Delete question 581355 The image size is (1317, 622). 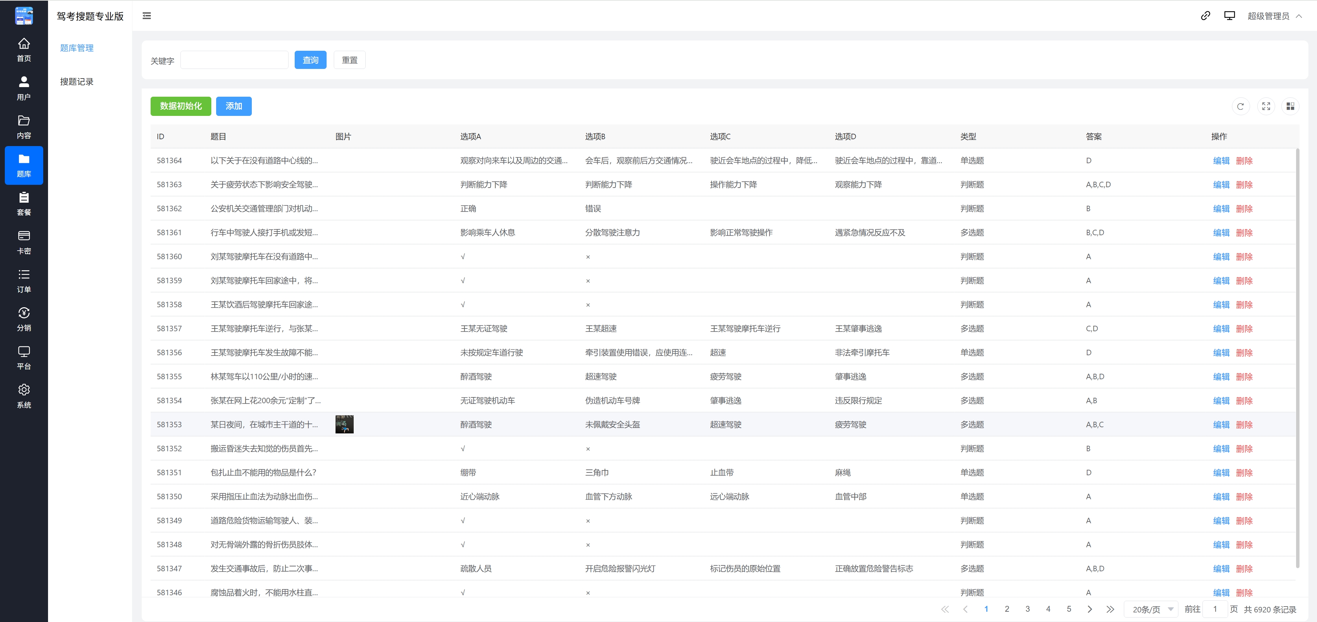pos(1244,377)
